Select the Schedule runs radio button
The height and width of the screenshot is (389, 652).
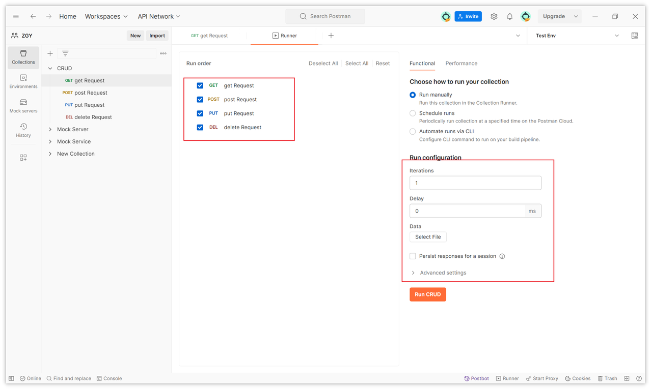413,113
